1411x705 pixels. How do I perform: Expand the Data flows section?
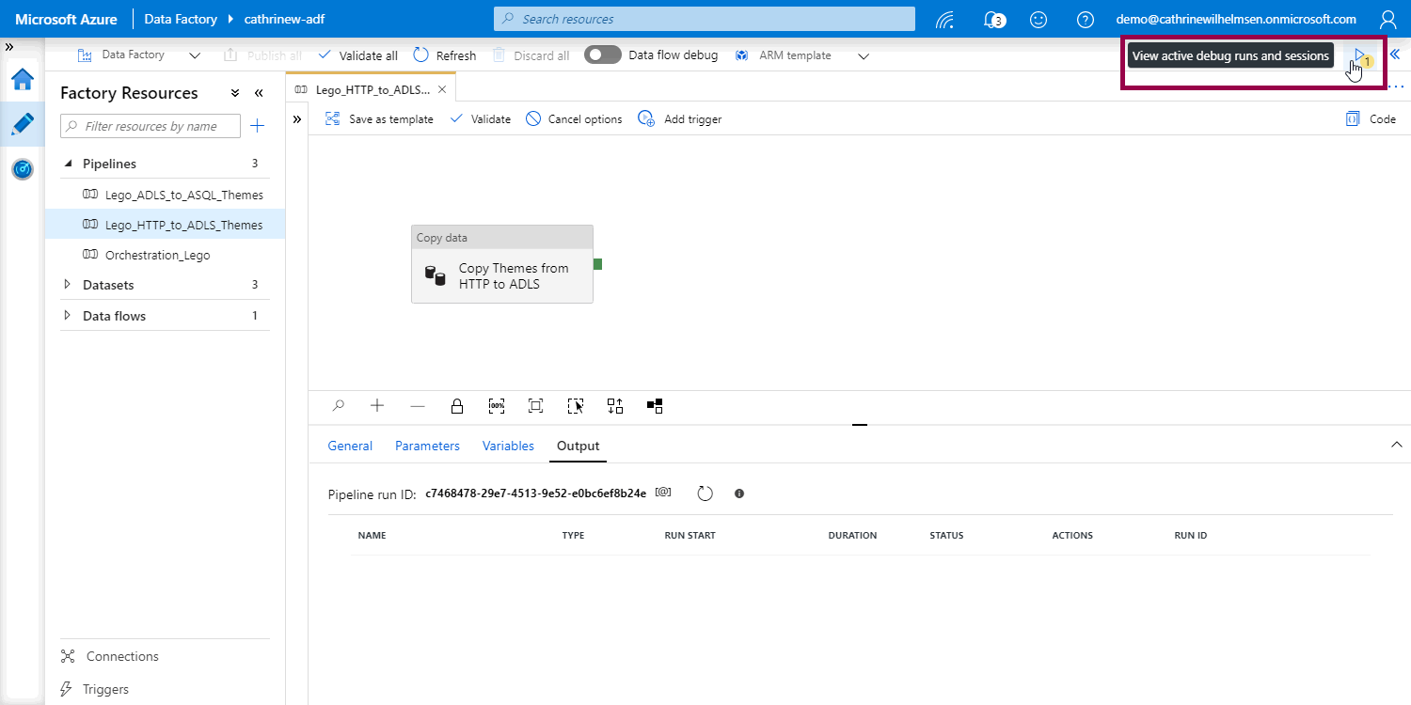67,316
